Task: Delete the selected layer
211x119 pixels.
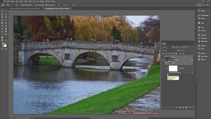Action: pos(192,107)
